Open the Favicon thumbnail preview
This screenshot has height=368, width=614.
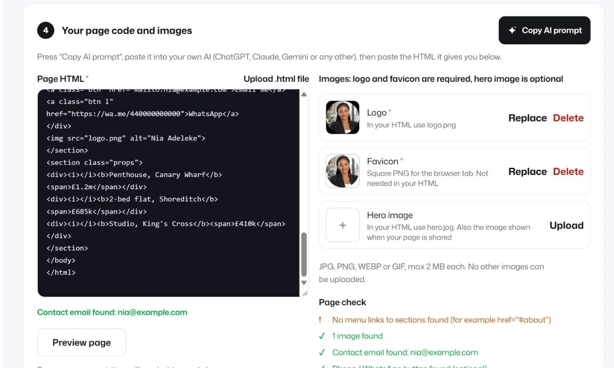tap(343, 171)
